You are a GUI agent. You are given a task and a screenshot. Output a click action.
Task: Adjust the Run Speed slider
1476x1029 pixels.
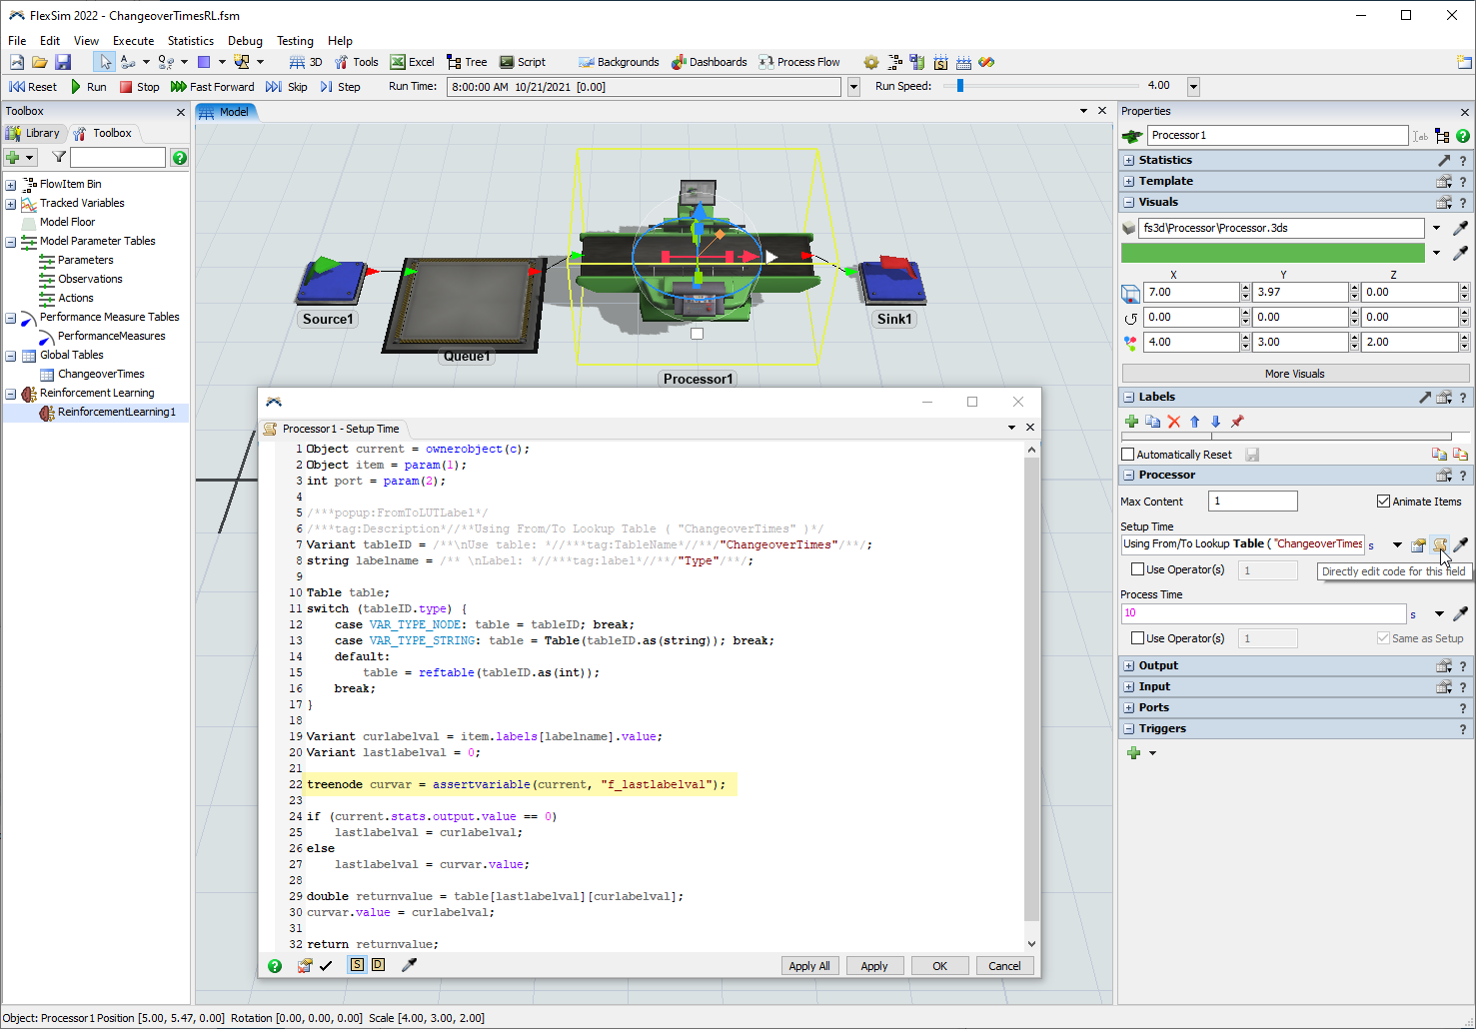pyautogui.click(x=960, y=86)
